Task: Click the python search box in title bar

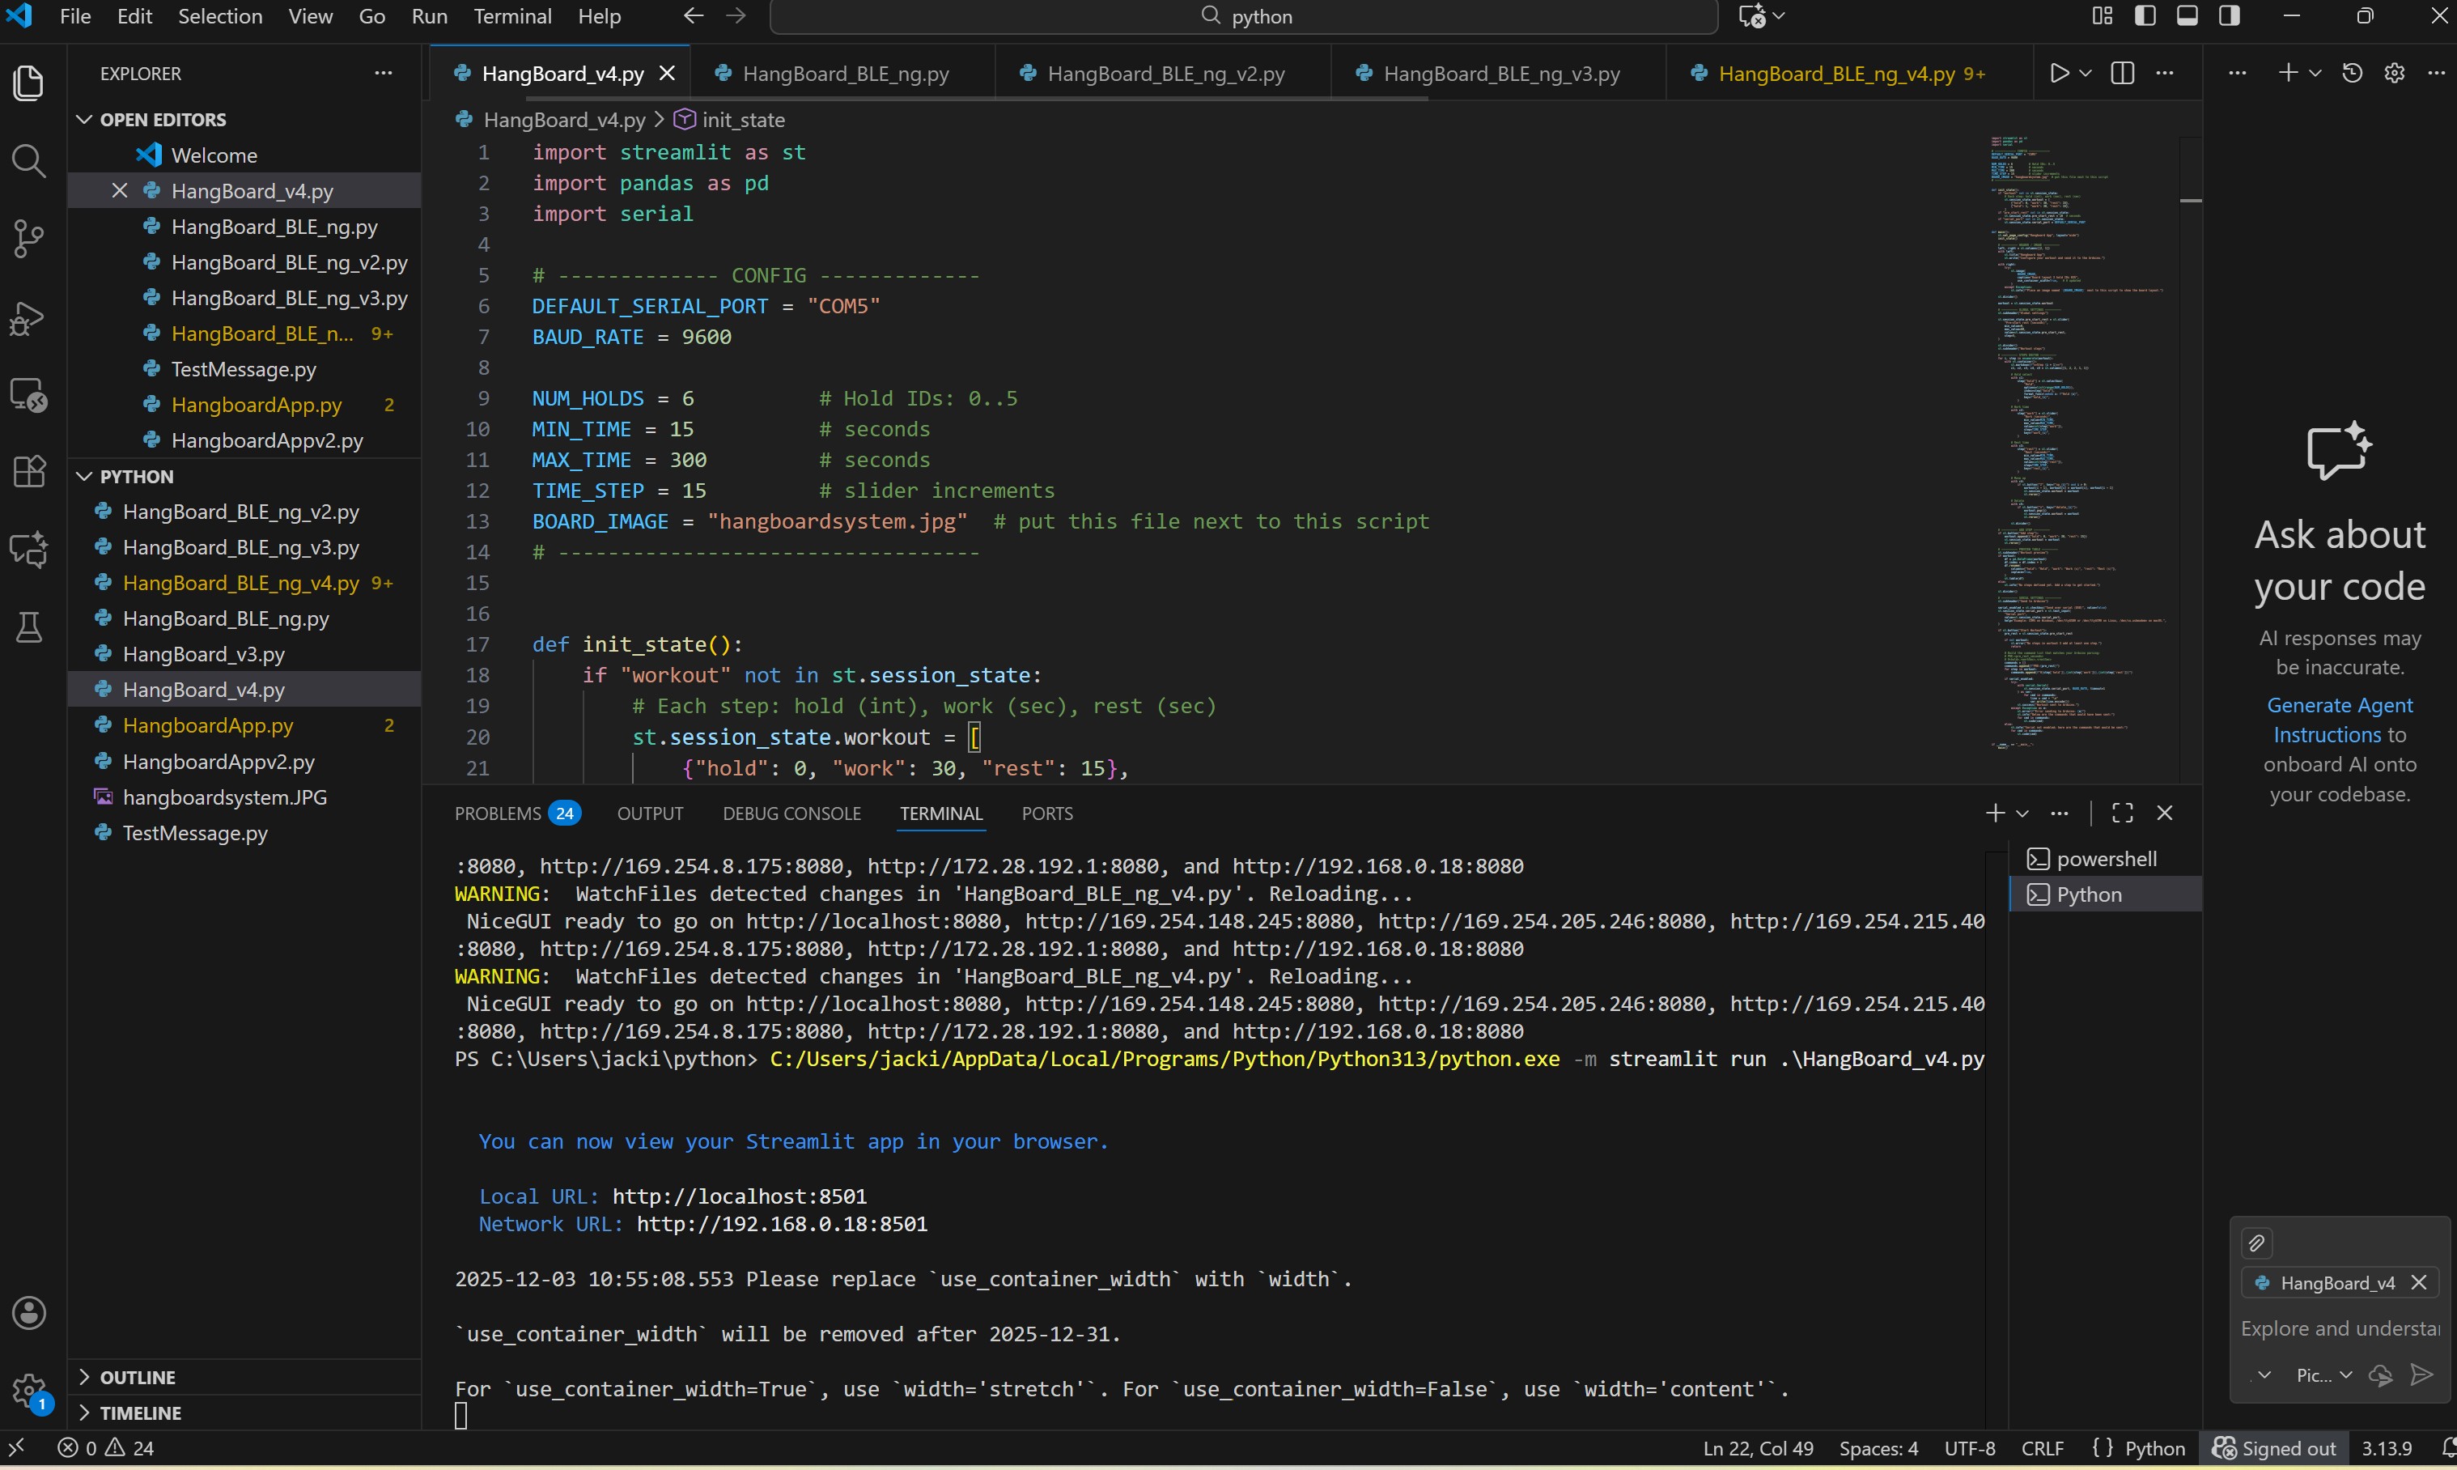Action: click(1244, 16)
